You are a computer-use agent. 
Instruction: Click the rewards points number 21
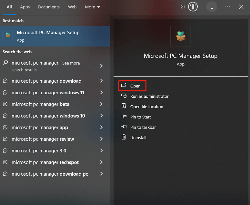[x=183, y=7]
